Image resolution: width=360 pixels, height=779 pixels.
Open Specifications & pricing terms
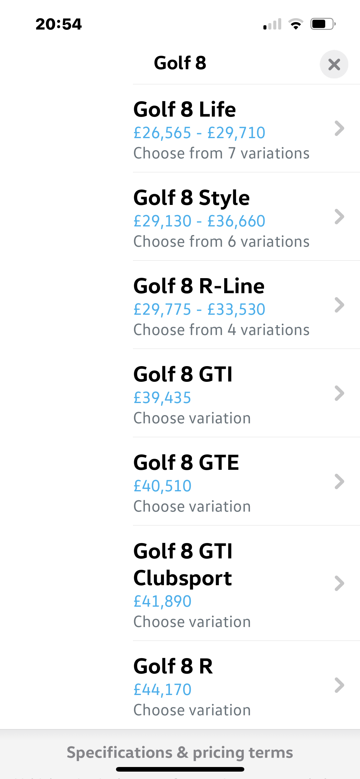point(180,753)
